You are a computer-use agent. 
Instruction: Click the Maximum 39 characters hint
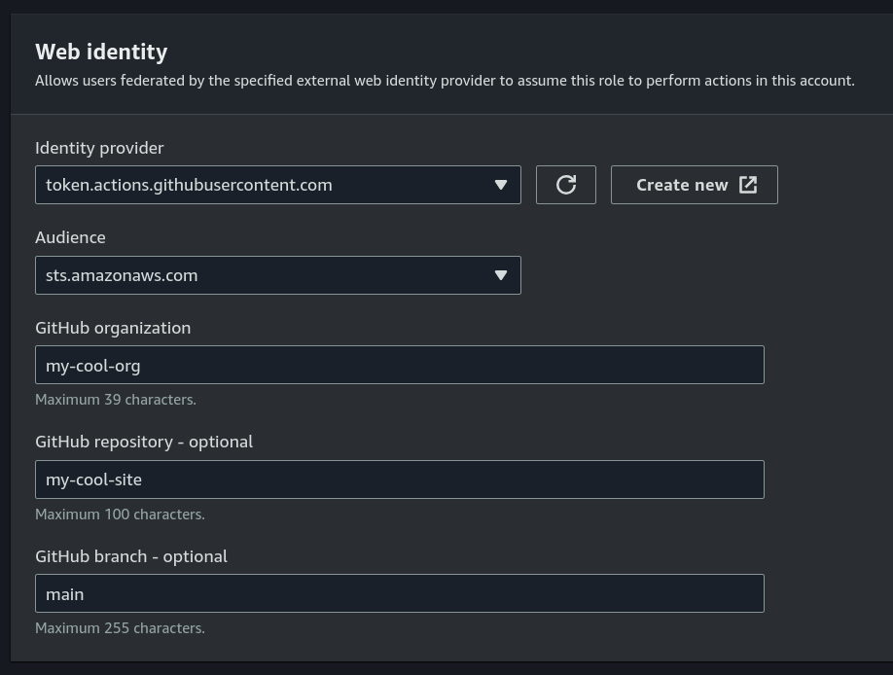click(x=116, y=400)
